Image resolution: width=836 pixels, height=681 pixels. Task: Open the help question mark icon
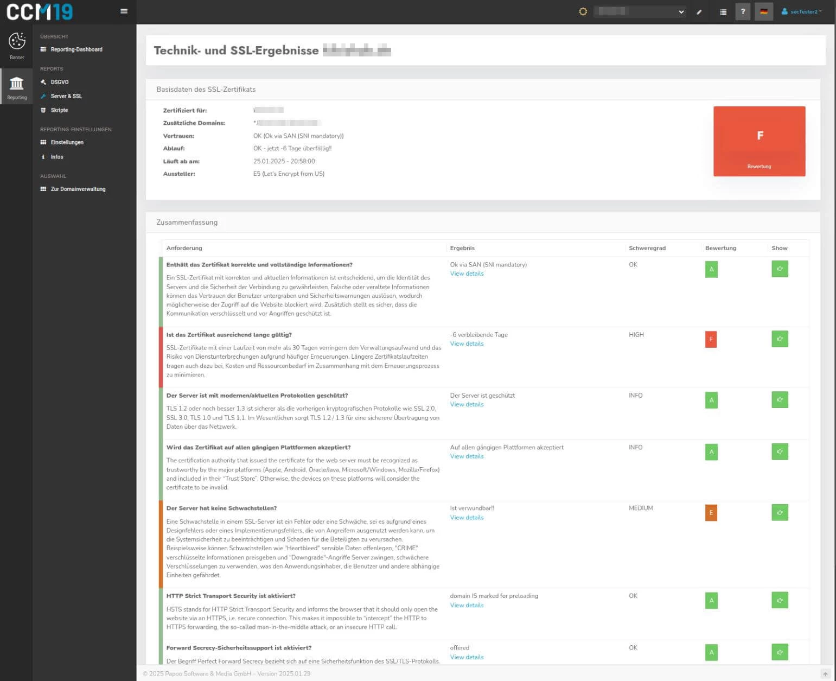point(743,11)
